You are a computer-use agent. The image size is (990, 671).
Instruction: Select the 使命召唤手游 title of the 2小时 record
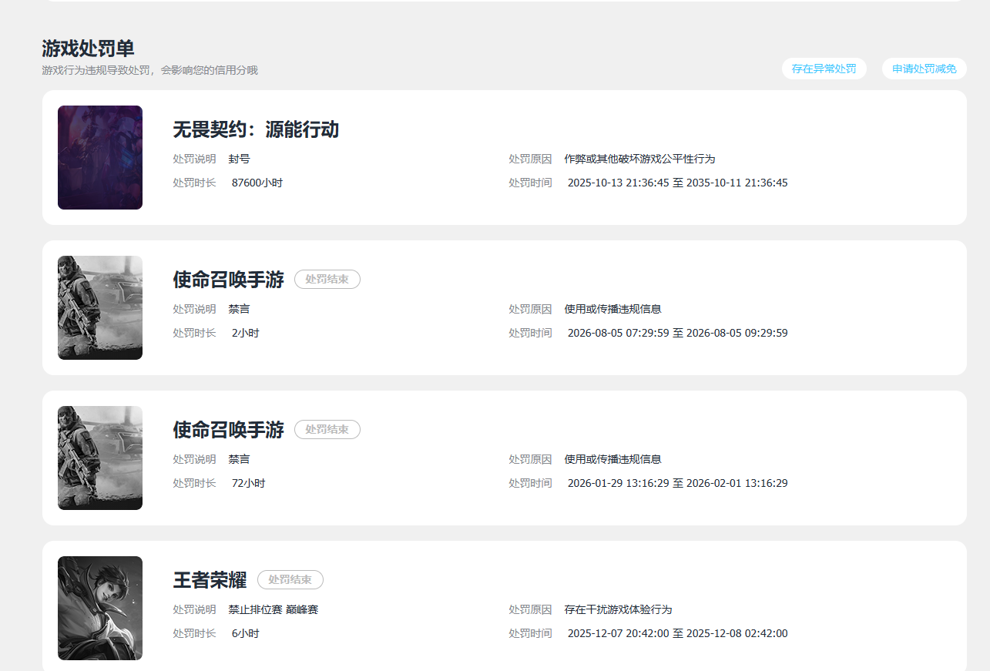228,280
